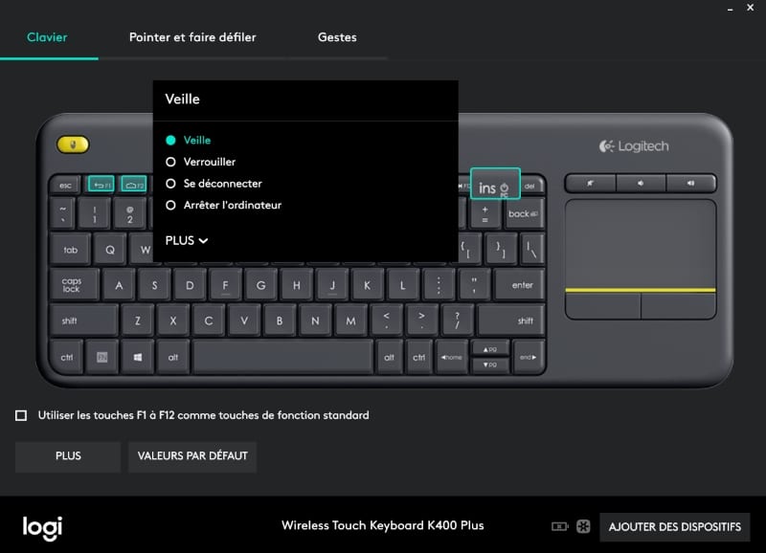Minimize the Logitech Options window
Viewport: 766px width, 553px height.
pyautogui.click(x=730, y=9)
